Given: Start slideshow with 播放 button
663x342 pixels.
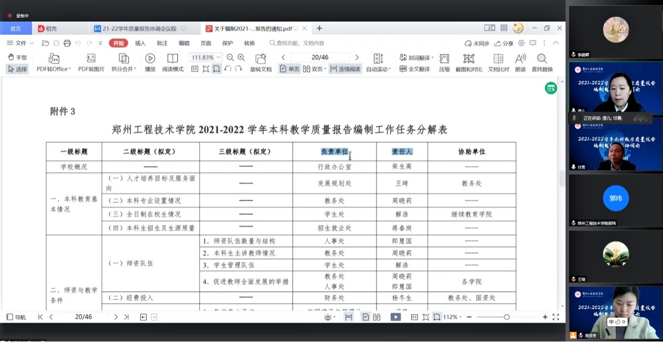Looking at the screenshot, I should [150, 63].
